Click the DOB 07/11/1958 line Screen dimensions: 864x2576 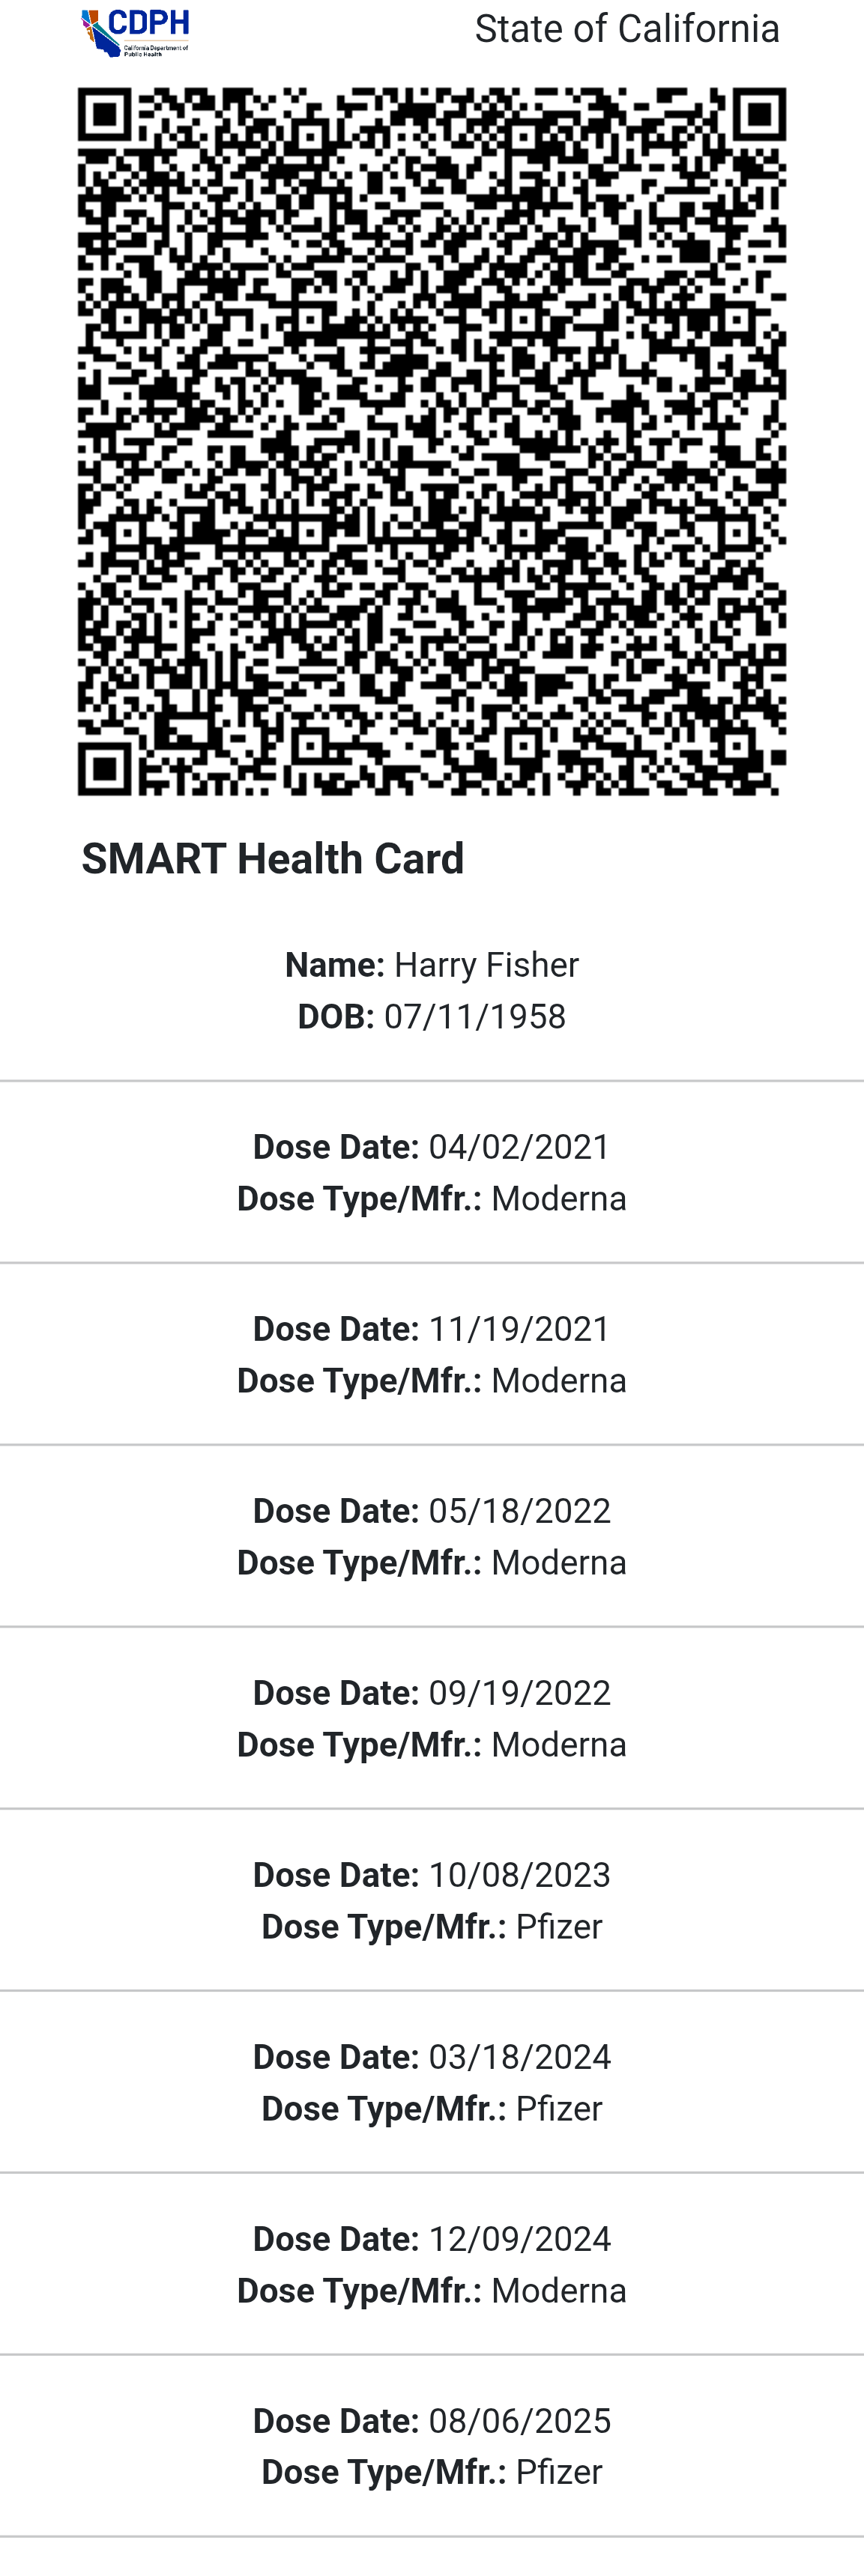click(432, 1017)
